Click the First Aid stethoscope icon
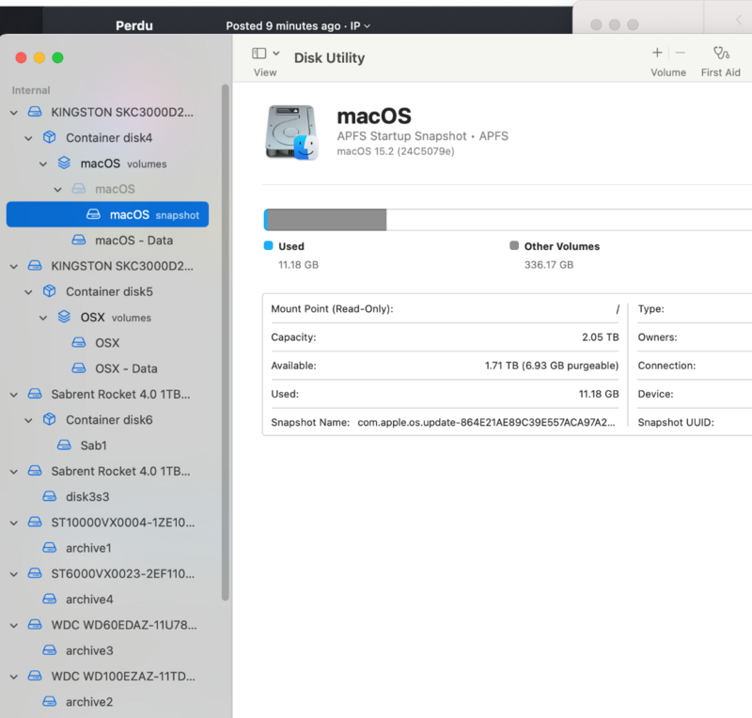This screenshot has height=718, width=752. point(720,54)
